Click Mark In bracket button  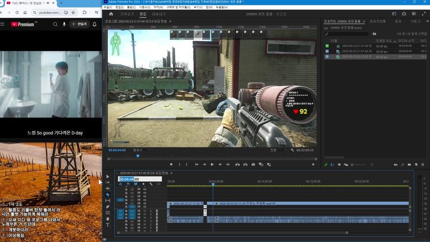179,164
